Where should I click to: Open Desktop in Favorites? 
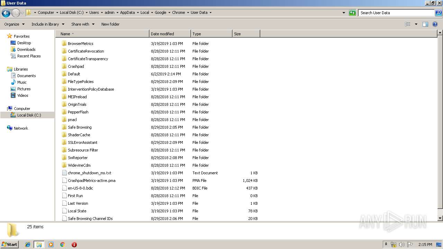tap(24, 43)
